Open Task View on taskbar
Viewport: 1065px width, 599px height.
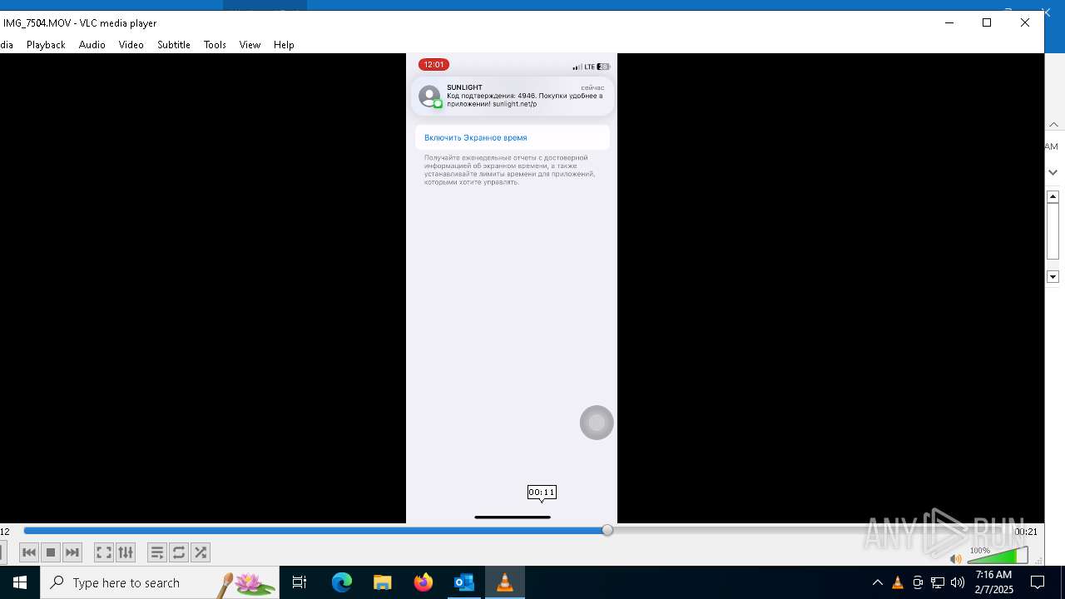coord(300,582)
